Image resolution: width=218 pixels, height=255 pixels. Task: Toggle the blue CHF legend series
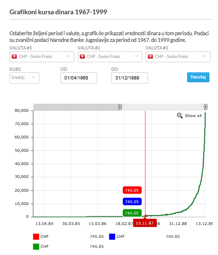coord(112,236)
